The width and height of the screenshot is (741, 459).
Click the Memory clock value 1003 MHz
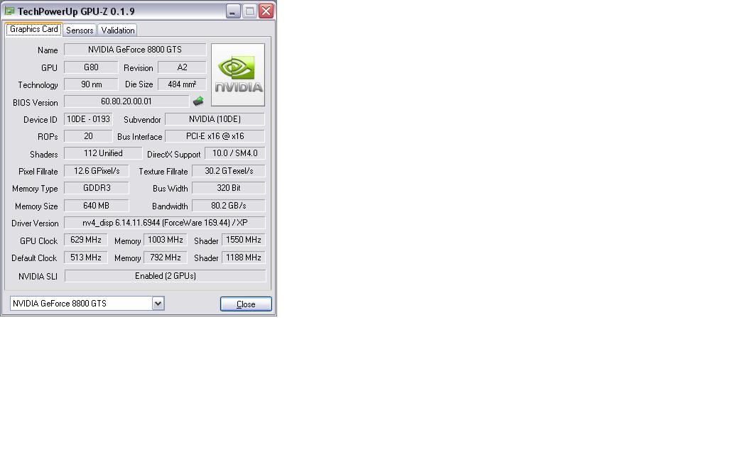(166, 240)
